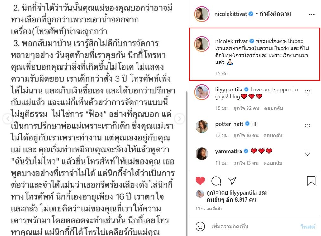Click the comment speech bubble icon
This screenshot has width=321, height=236.
pos(216,181)
